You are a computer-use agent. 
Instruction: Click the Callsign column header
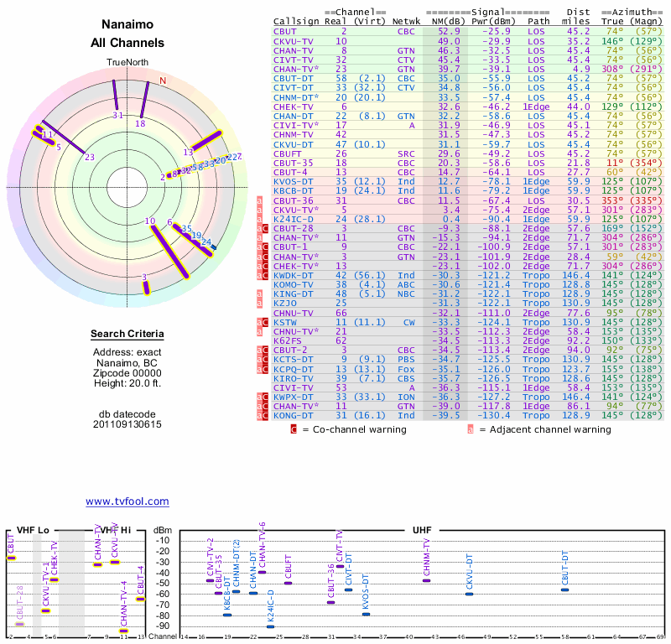click(296, 22)
